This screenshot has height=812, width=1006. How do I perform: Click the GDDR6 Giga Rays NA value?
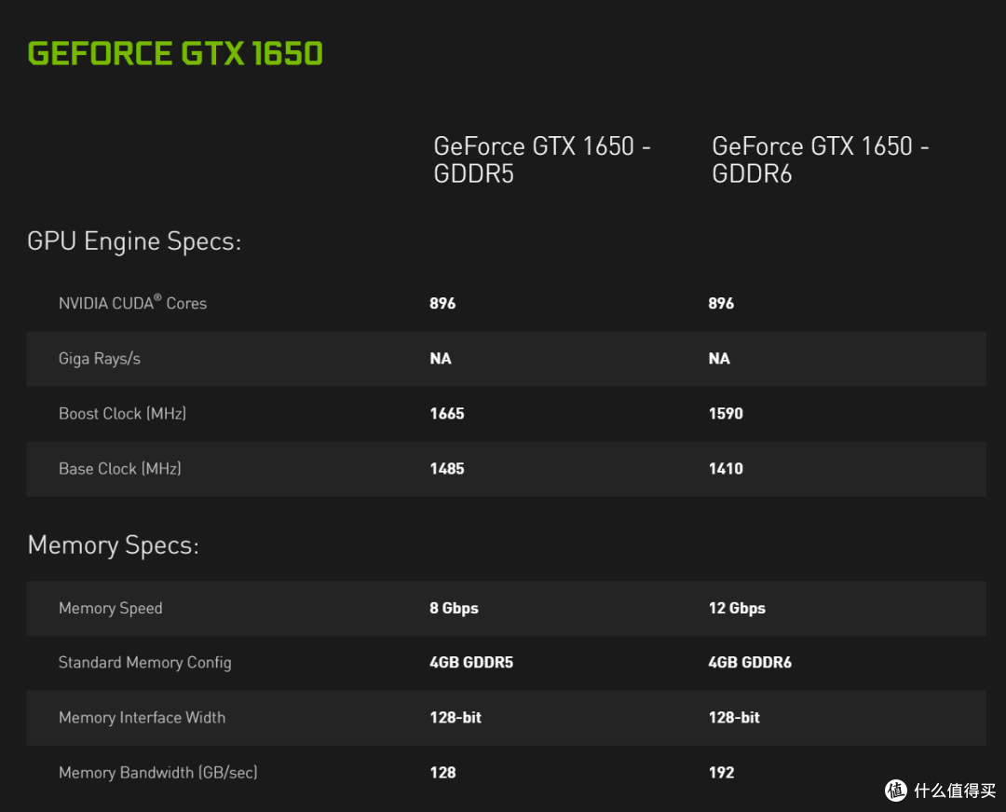[719, 358]
